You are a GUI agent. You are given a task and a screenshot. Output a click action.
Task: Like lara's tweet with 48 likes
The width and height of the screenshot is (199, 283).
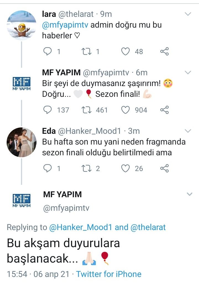pos(126,51)
